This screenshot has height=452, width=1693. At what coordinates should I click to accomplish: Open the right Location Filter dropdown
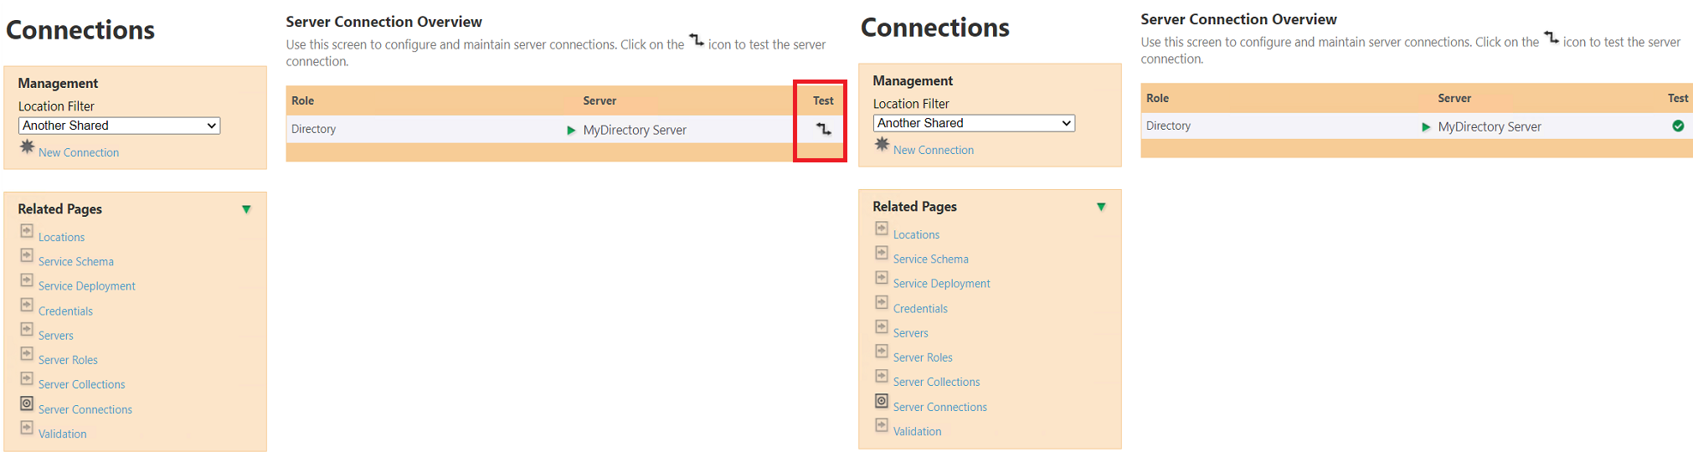(974, 123)
